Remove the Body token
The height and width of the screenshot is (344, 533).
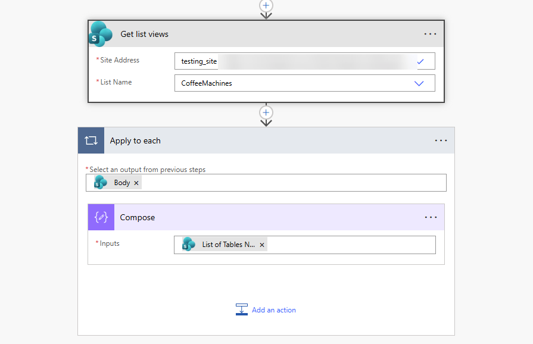click(136, 183)
